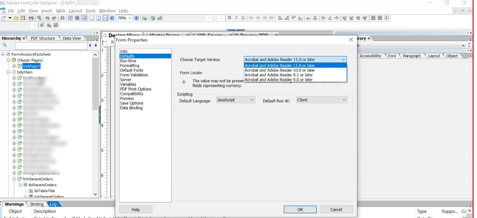Select Run-time in Form Properties list
This screenshot has width=477, height=218.
tap(145, 61)
